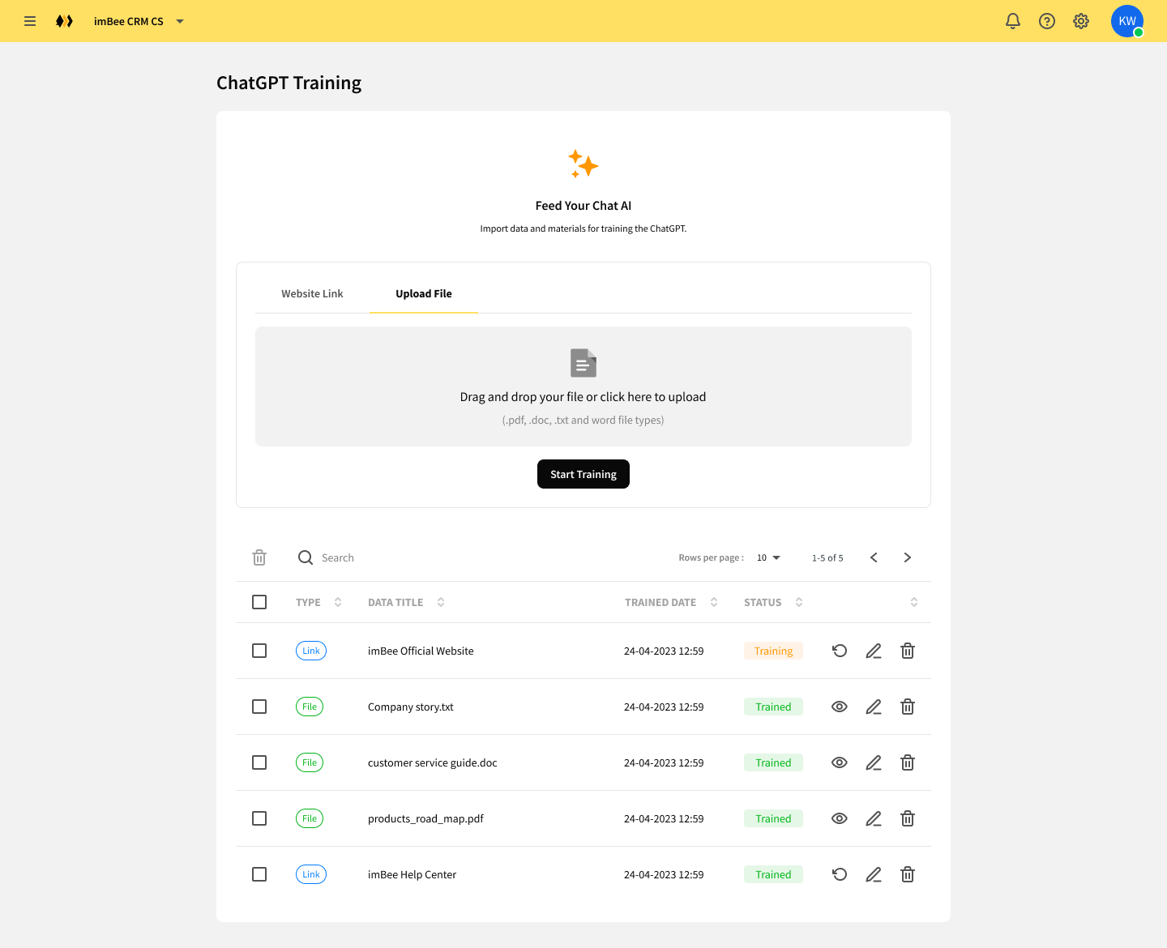Delete products_road_map.pdf entry
The width and height of the screenshot is (1167, 948).
click(x=908, y=818)
